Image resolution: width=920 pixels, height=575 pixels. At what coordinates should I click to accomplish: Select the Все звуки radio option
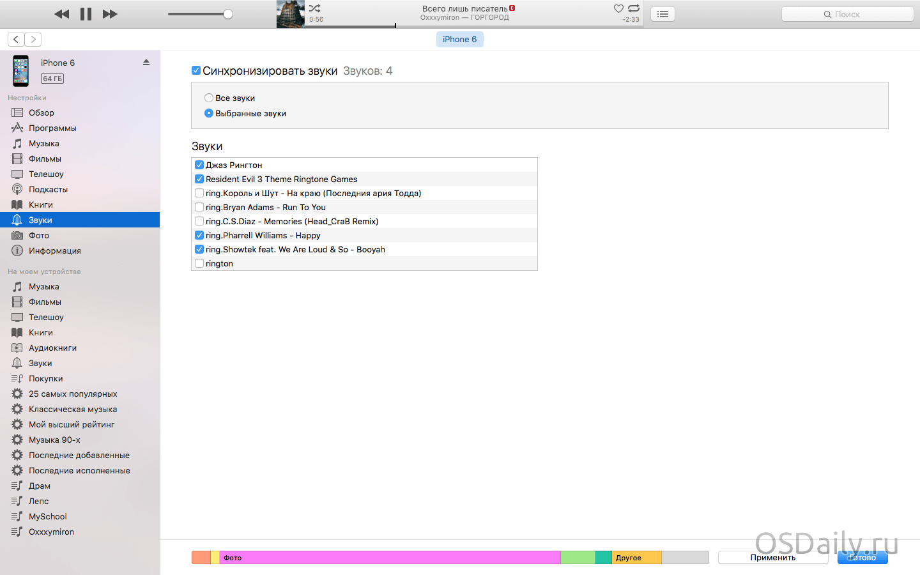pyautogui.click(x=209, y=98)
